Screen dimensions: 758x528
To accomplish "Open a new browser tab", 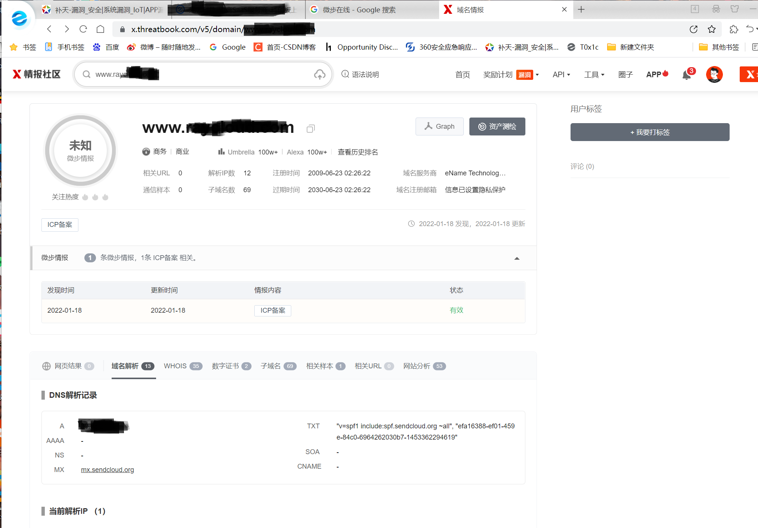I will (581, 10).
